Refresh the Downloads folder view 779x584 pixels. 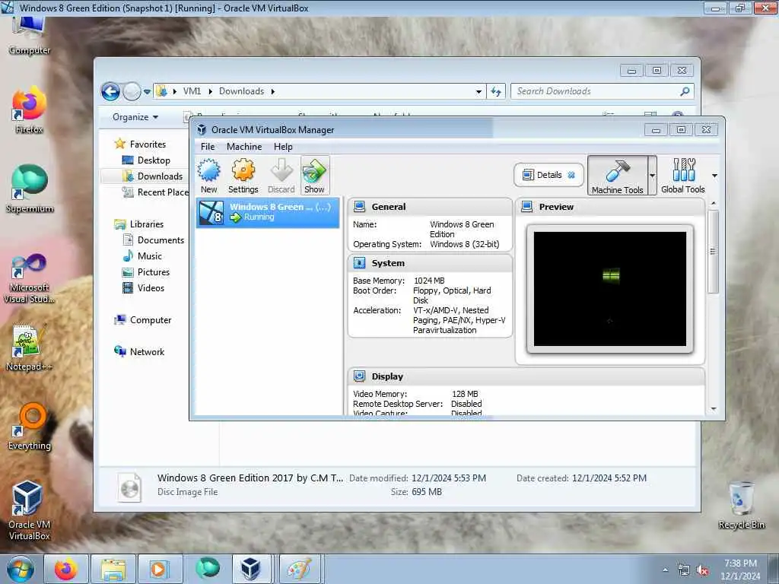pyautogui.click(x=496, y=91)
